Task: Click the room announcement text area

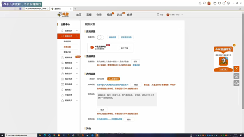Action: (127, 99)
